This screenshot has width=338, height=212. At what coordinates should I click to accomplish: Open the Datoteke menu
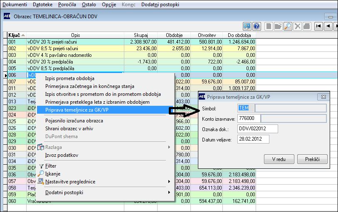point(43,5)
